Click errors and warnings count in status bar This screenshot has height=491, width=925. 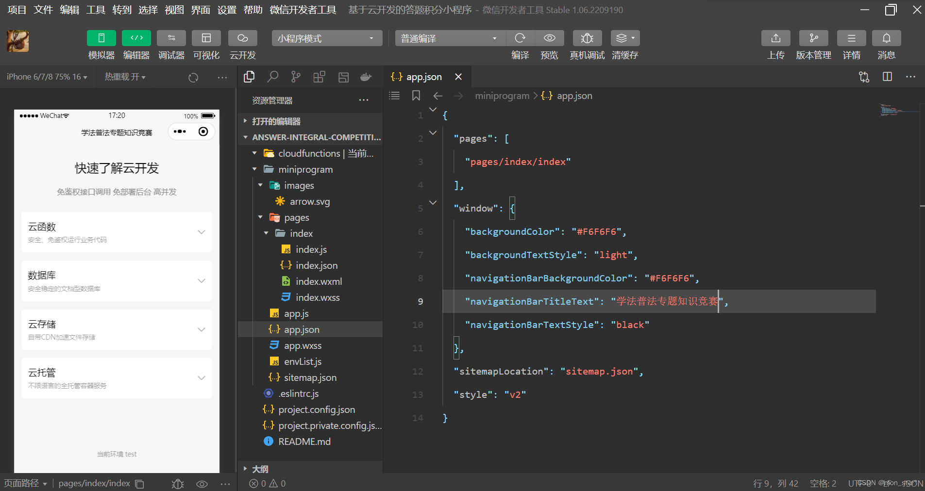267,483
